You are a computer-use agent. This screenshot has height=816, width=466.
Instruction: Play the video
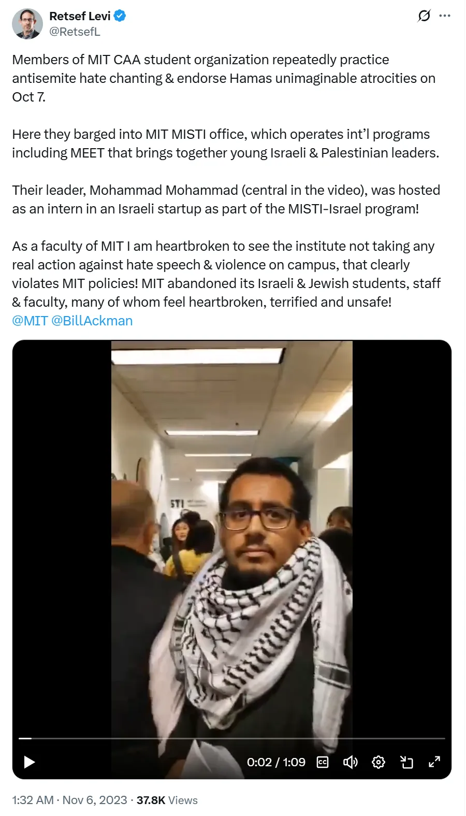tap(30, 762)
